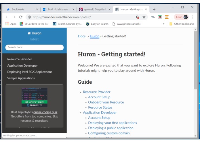Open the profile Error avatar button
This screenshot has width=200, height=142.
point(181,17)
